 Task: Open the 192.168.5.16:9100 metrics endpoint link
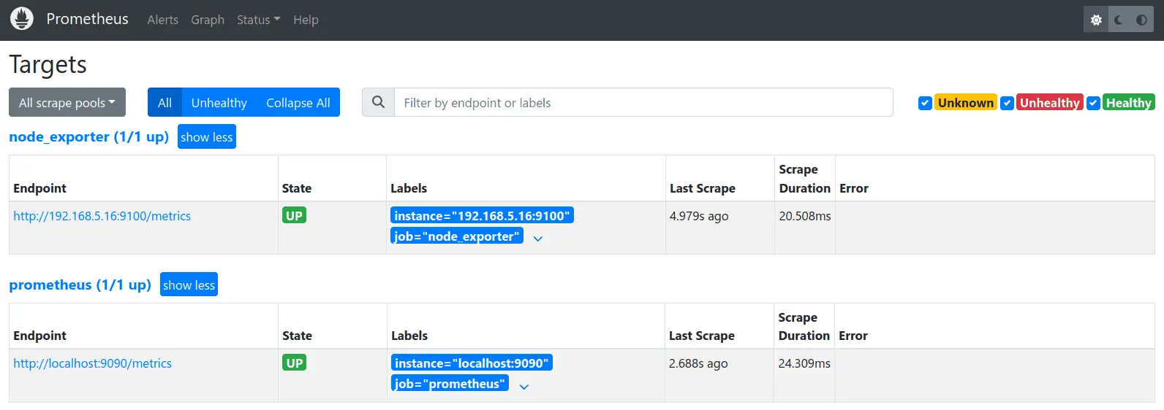pos(102,216)
